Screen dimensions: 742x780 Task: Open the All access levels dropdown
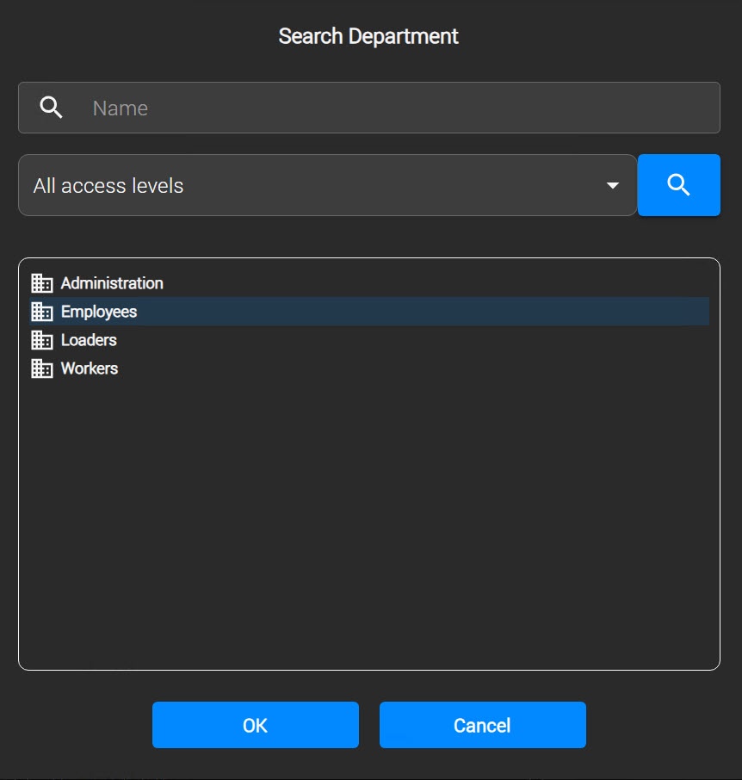pos(327,185)
